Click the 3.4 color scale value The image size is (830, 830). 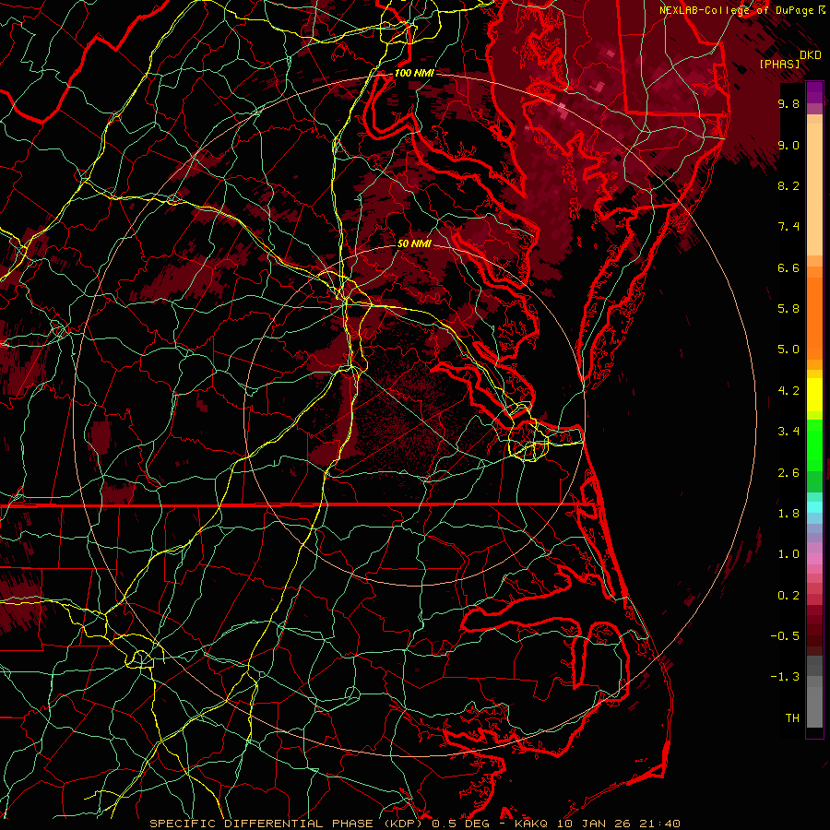(788, 432)
